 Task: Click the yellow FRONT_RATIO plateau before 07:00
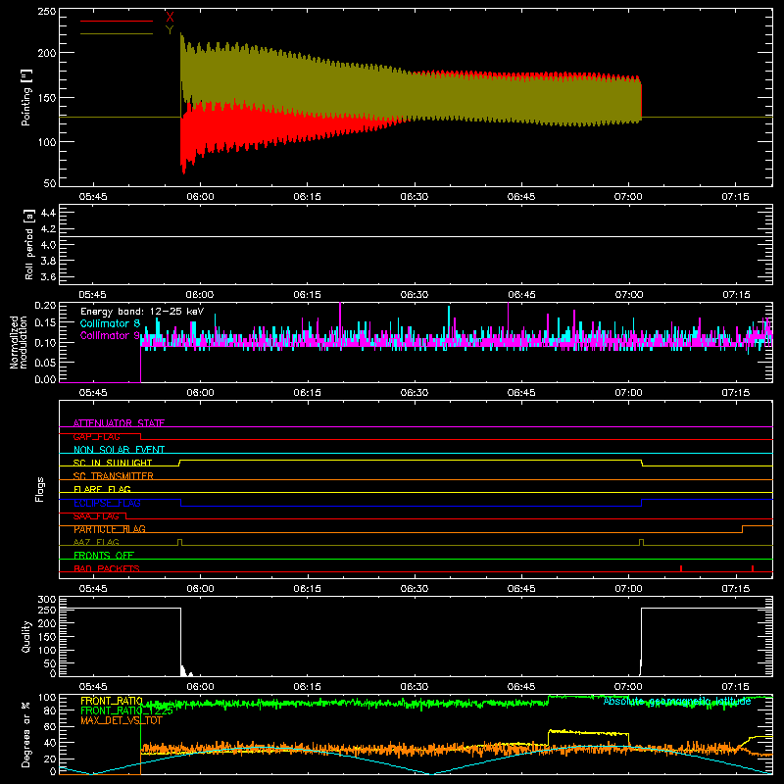589,733
